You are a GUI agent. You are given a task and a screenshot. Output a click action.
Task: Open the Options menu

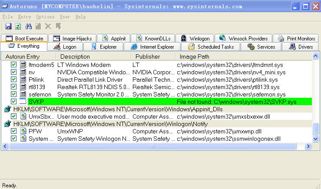coord(45,17)
